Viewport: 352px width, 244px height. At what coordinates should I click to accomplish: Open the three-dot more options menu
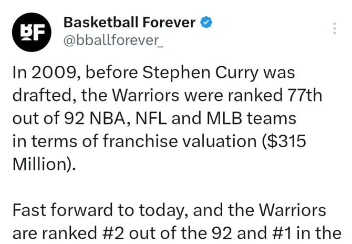[x=334, y=28]
